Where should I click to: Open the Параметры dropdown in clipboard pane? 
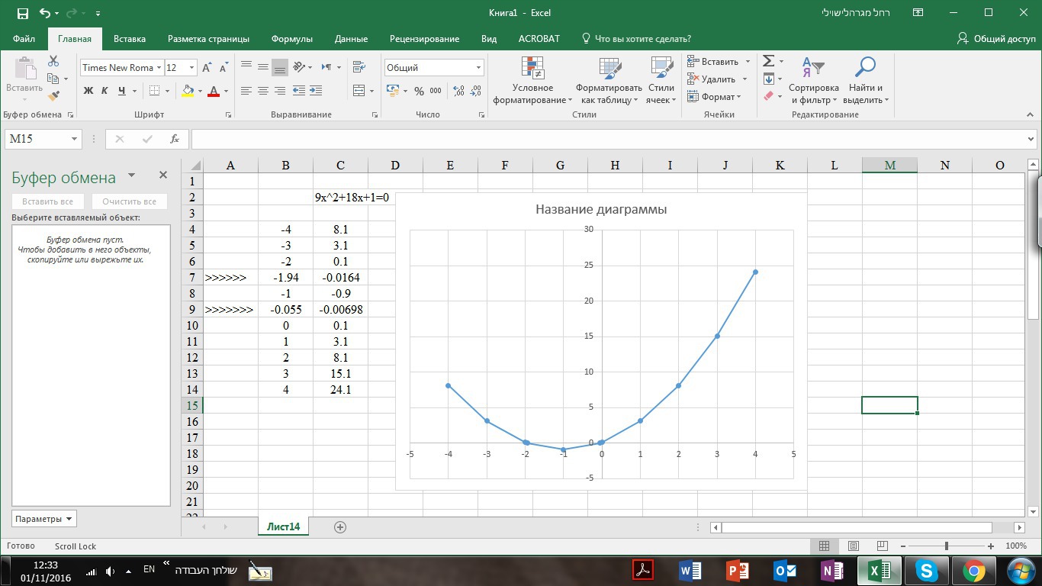click(44, 519)
